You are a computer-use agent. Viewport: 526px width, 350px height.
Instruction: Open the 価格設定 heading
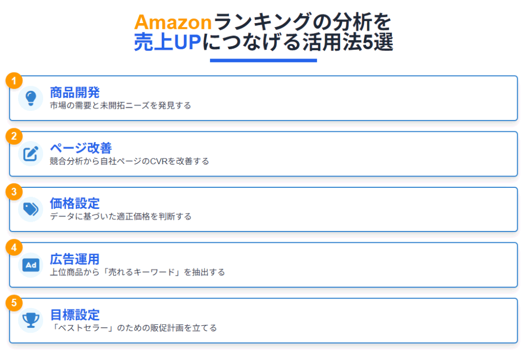[x=74, y=204]
